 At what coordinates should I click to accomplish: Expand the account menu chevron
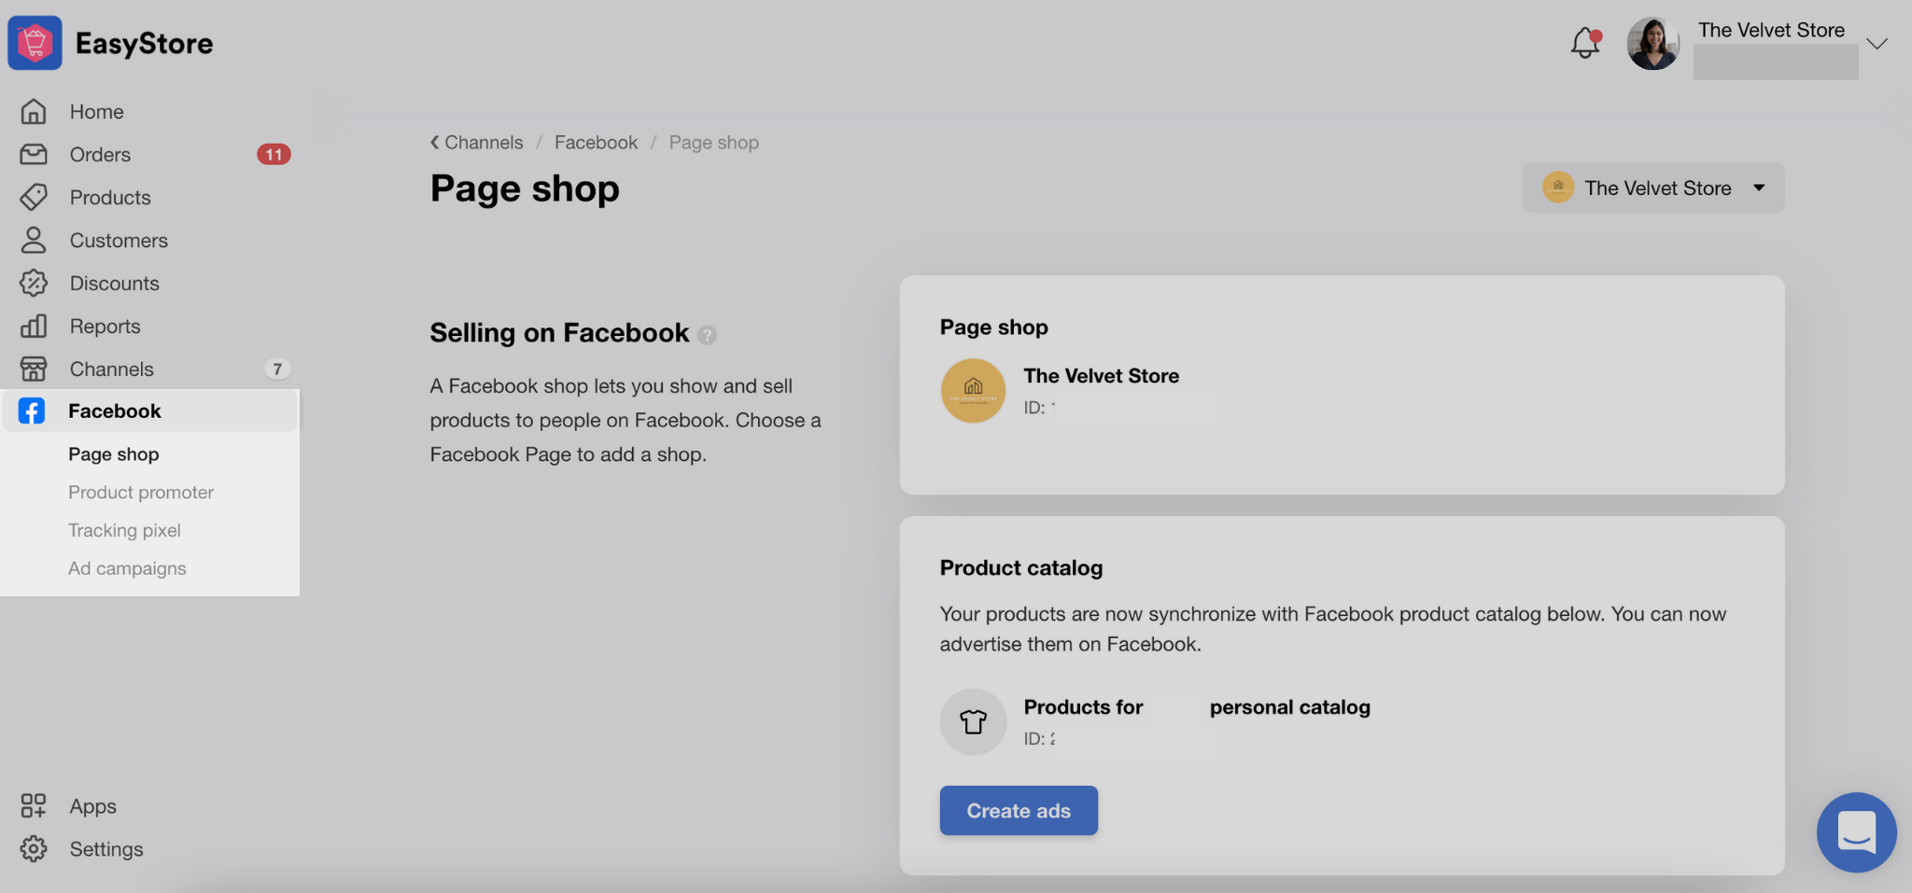coord(1877,44)
